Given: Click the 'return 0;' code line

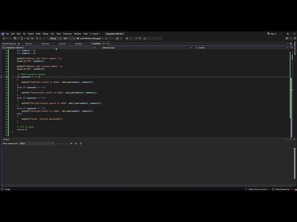Looking at the screenshot, I should click(22, 129).
